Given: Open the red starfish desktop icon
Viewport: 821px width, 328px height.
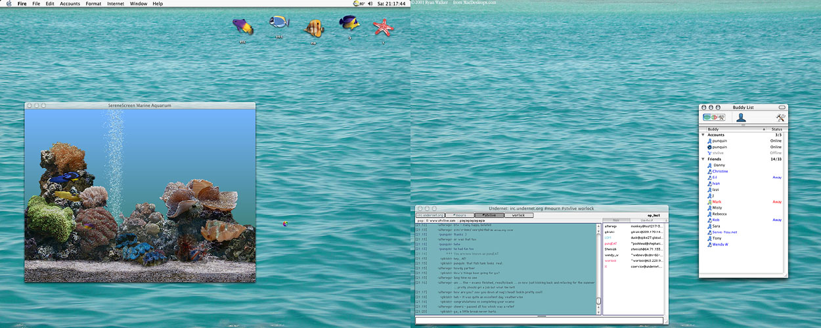Looking at the screenshot, I should 383,27.
